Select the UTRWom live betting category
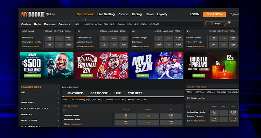Viewport: 261px width, 138px height. [x=200, y=92]
